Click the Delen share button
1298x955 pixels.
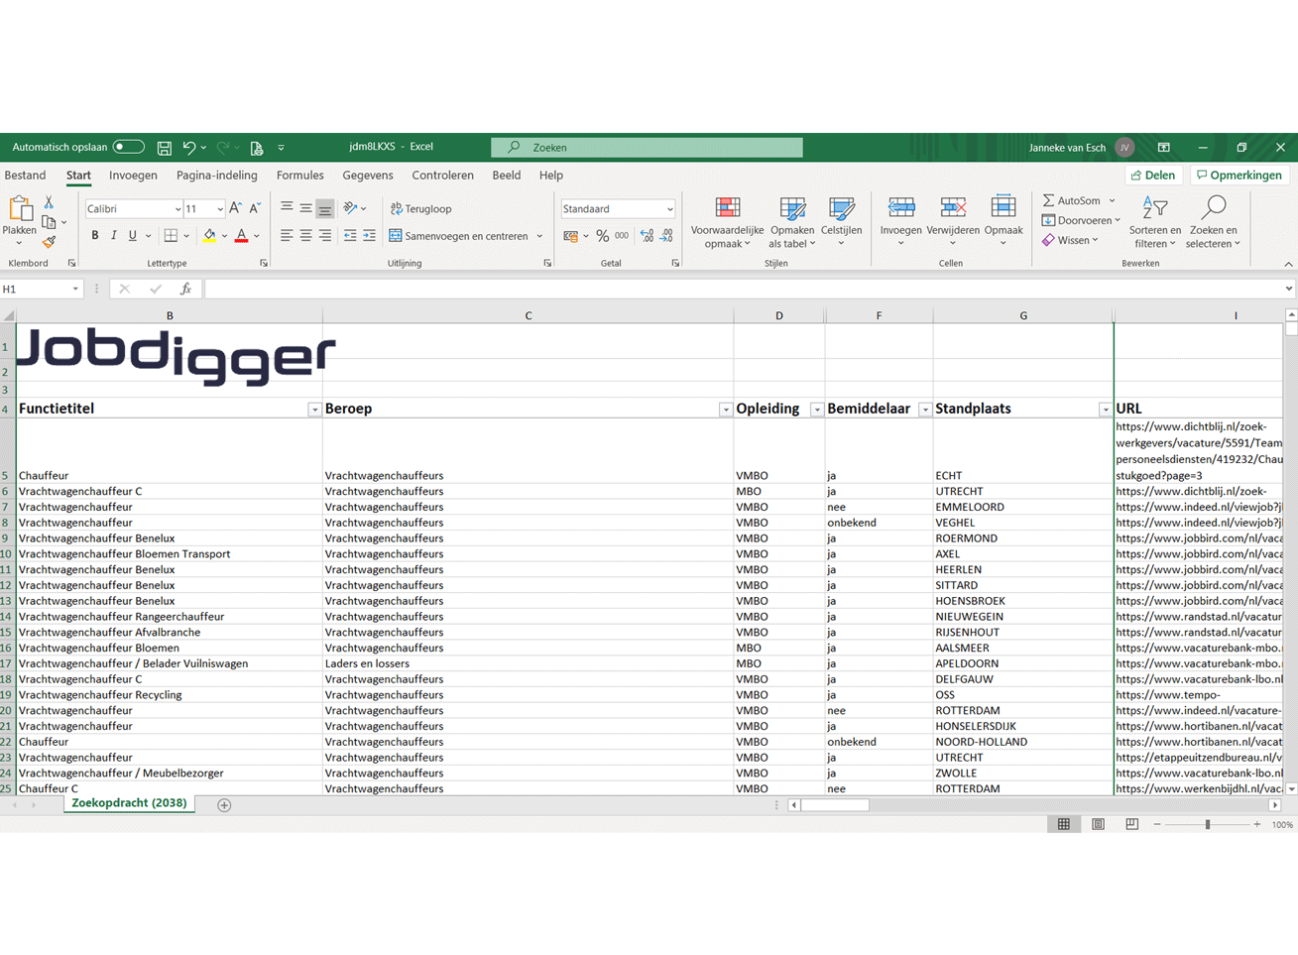click(1153, 176)
